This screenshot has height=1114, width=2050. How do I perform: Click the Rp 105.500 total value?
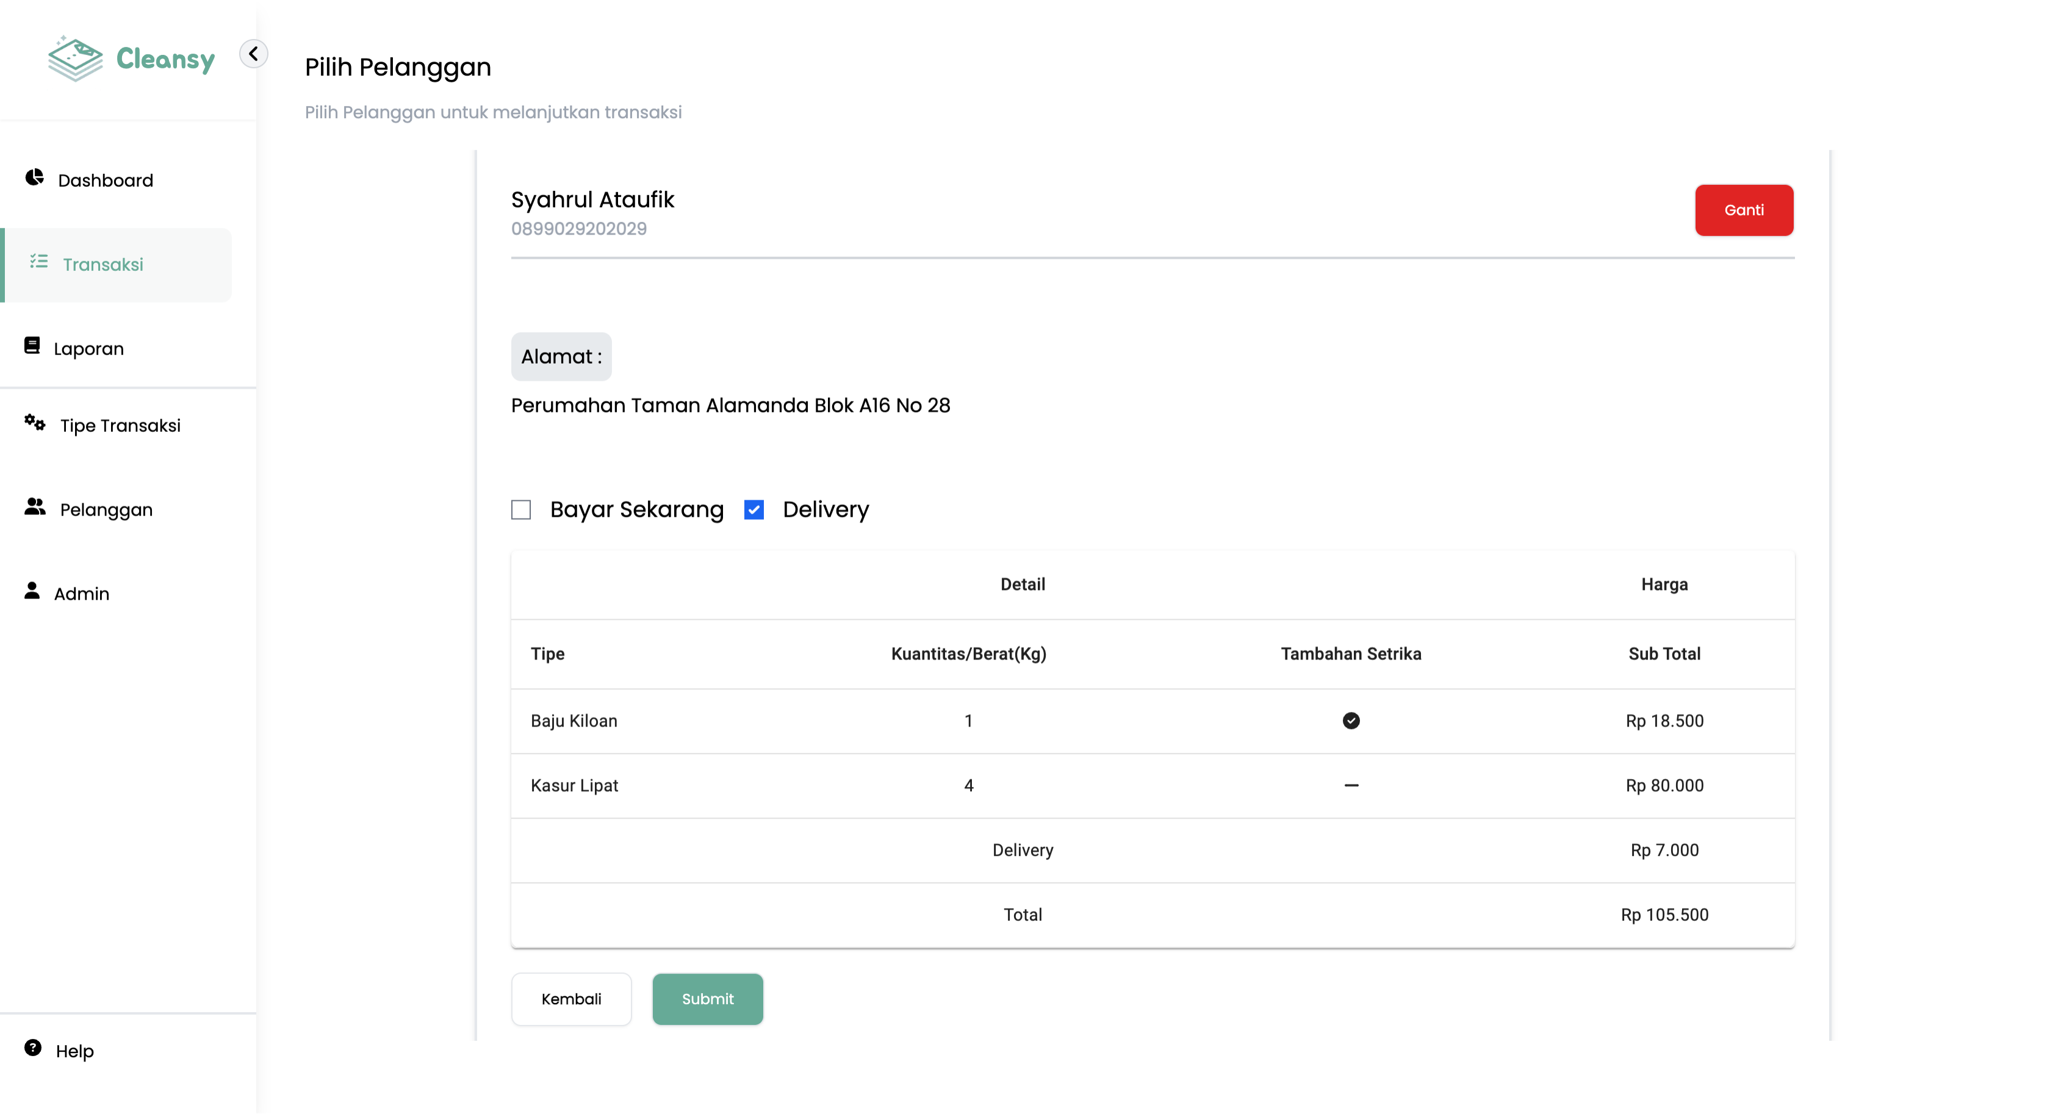[x=1665, y=915]
